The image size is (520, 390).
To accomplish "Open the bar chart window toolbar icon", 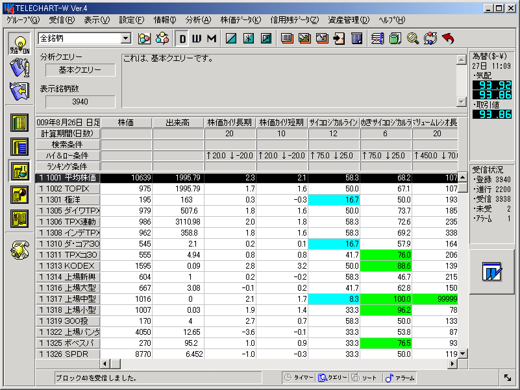I will click(x=304, y=38).
